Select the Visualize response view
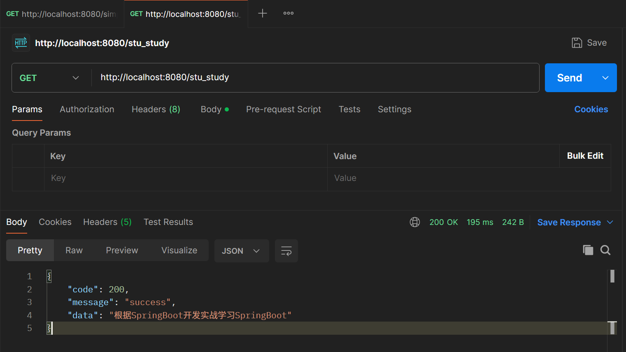Screen dimensions: 626x352 coord(179,250)
